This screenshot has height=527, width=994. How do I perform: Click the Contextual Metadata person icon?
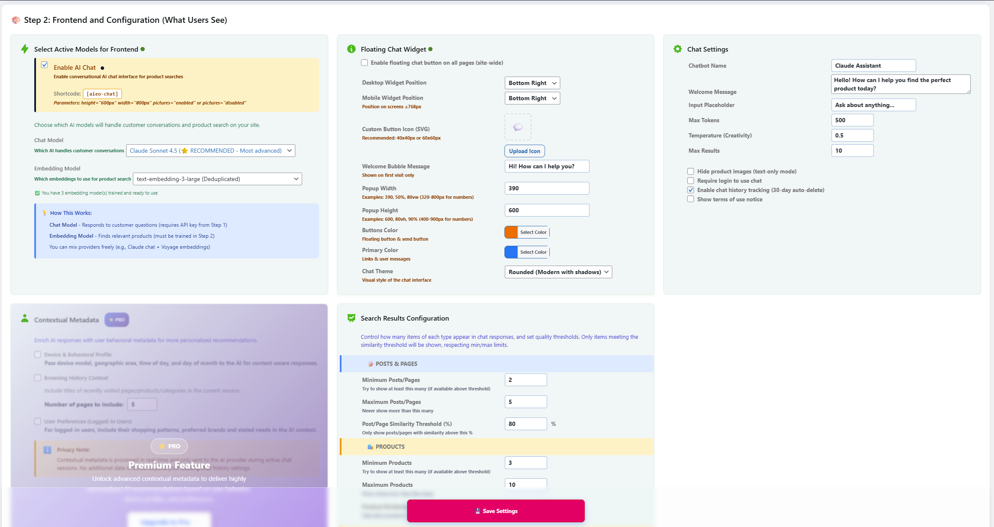(x=25, y=319)
